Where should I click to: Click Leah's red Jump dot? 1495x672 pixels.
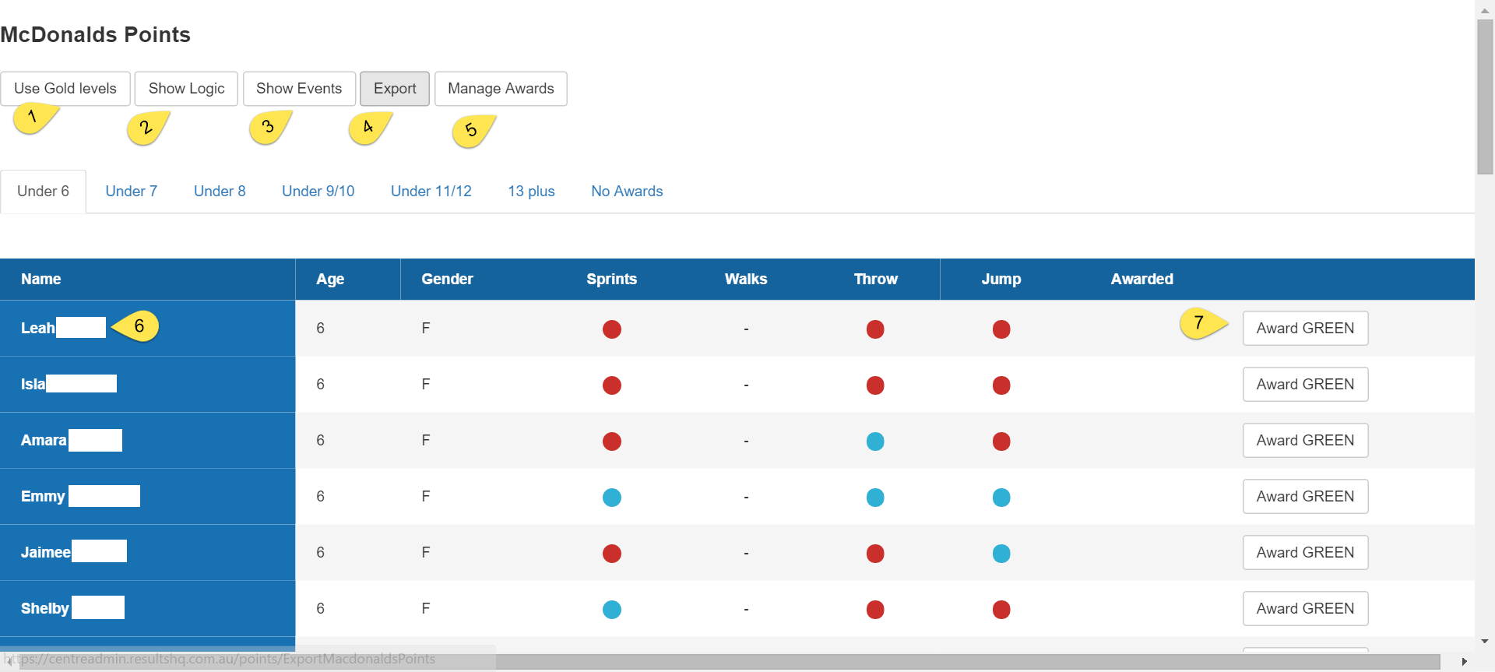coord(1001,329)
